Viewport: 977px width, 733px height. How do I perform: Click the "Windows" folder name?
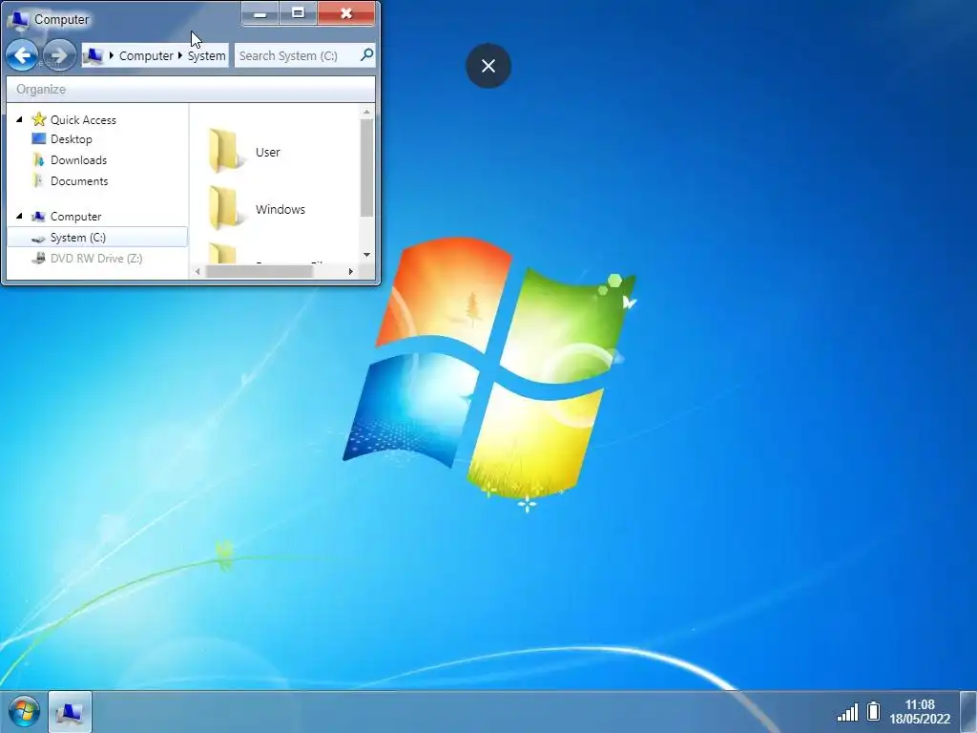point(281,209)
